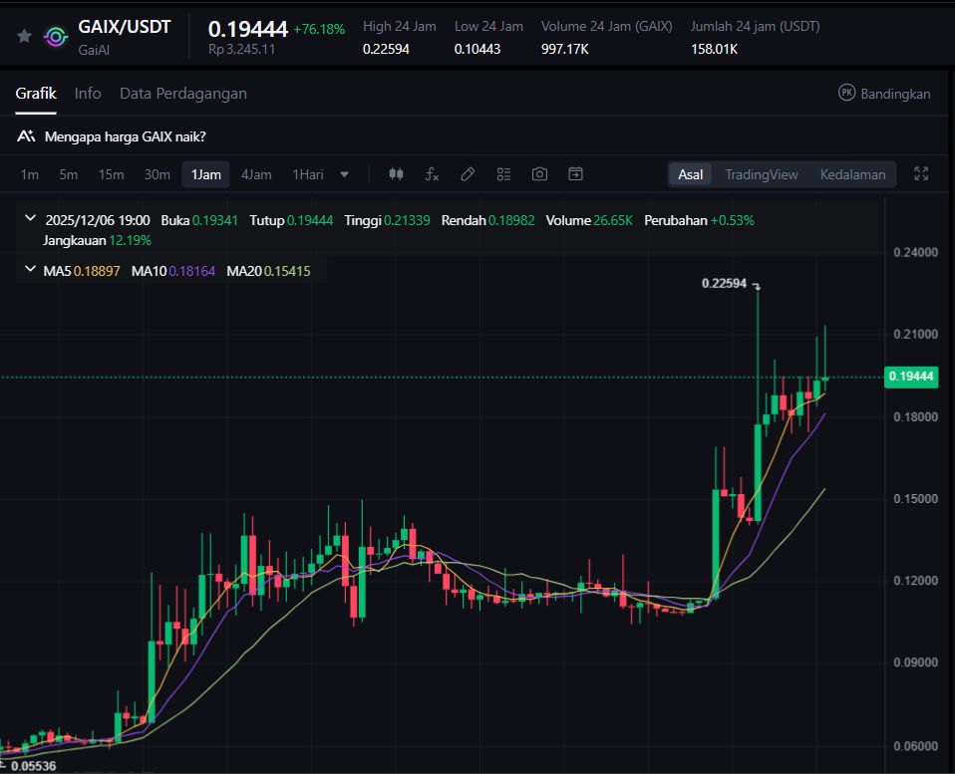
Task: Click the 0.19444 current price axis label
Action: coord(911,377)
